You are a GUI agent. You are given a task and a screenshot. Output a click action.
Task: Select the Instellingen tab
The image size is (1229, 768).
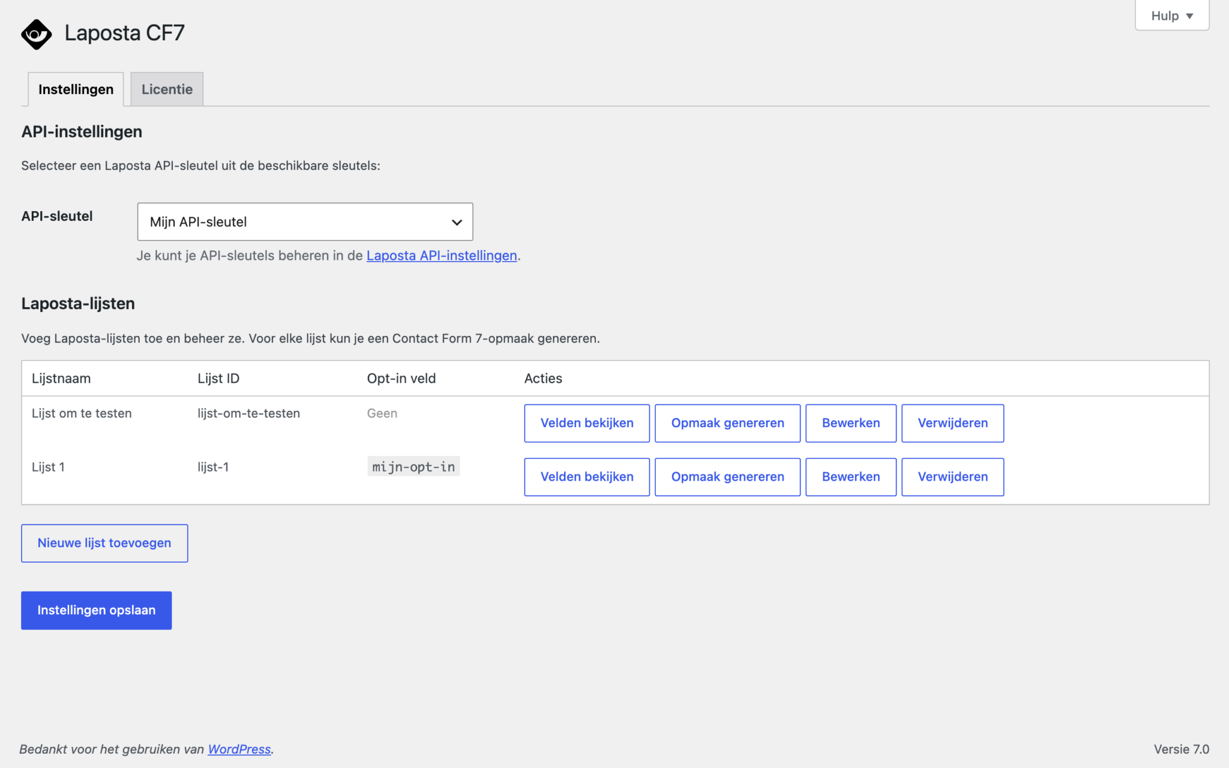coord(76,89)
